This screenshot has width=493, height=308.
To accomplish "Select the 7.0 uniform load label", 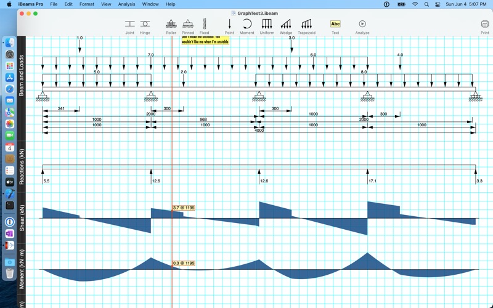I will tap(151, 55).
